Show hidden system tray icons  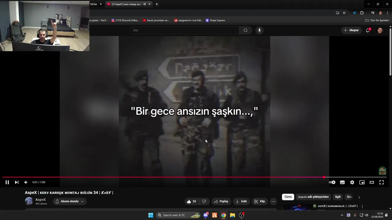[x=342, y=215]
